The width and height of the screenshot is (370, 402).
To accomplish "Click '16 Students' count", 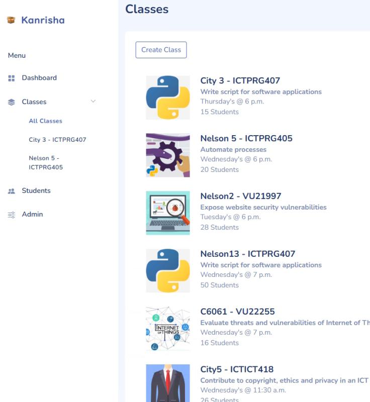I will pyautogui.click(x=220, y=343).
